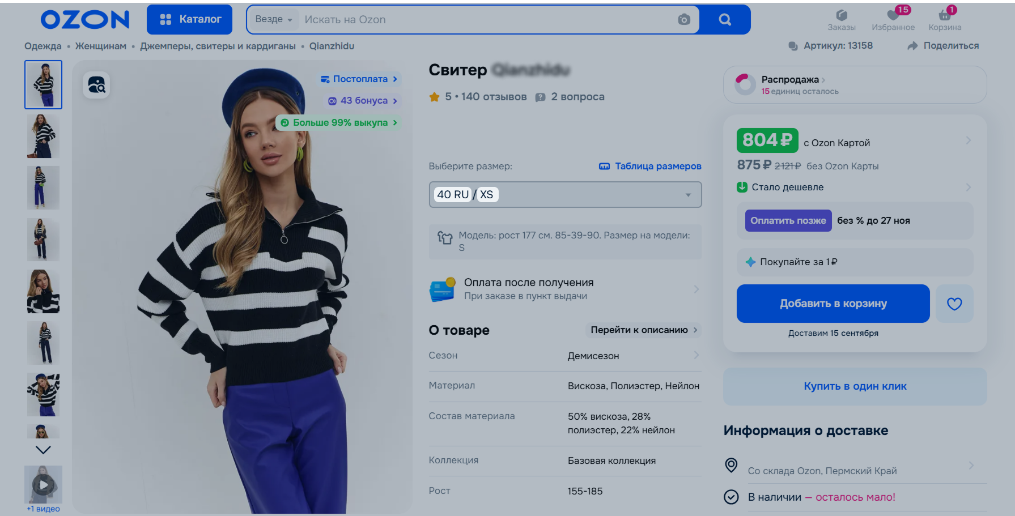Go to 'Женщинам' breadcrumb
Image resolution: width=1015 pixels, height=516 pixels.
coord(101,46)
